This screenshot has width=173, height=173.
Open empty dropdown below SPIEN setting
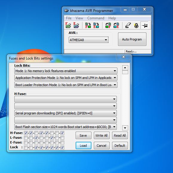click(65, 120)
